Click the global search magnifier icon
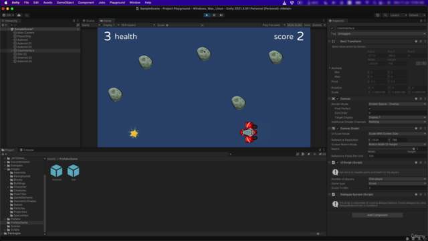 click(x=385, y=15)
